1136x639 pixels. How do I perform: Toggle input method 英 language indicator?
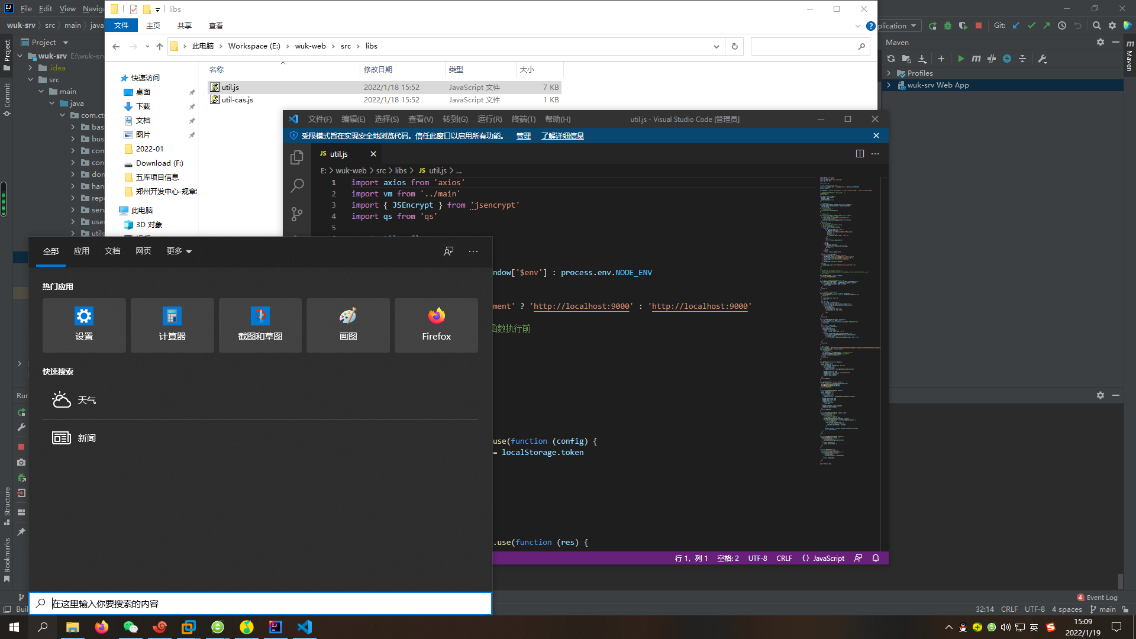click(1034, 627)
